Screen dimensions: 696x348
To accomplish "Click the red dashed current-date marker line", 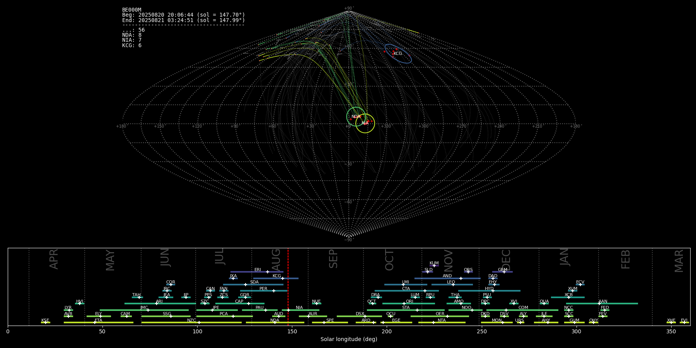I will click(288, 286).
